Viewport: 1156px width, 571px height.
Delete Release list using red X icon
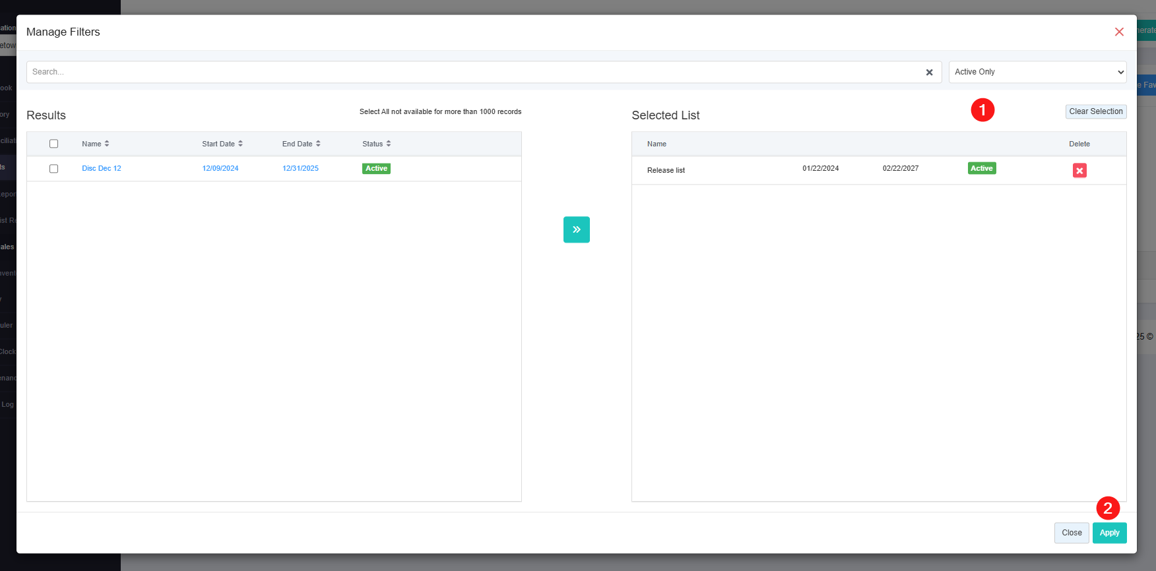point(1079,171)
